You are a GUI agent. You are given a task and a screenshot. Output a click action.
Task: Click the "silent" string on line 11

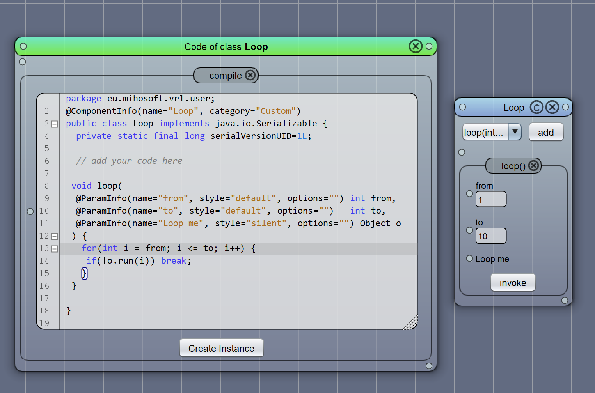(266, 223)
